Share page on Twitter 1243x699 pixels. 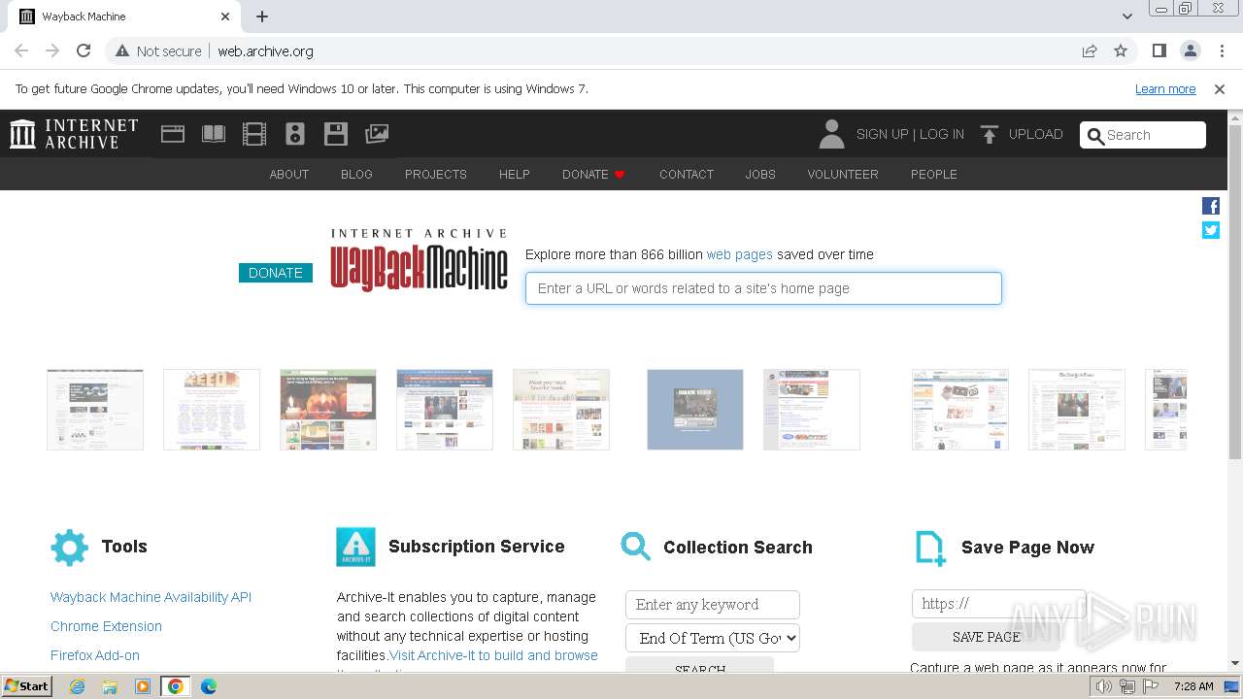coord(1211,230)
